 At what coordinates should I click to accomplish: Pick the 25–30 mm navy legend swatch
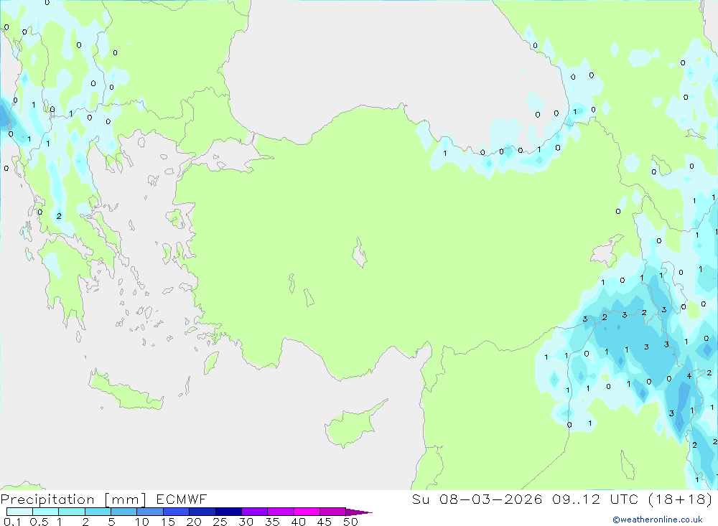pyautogui.click(x=228, y=512)
